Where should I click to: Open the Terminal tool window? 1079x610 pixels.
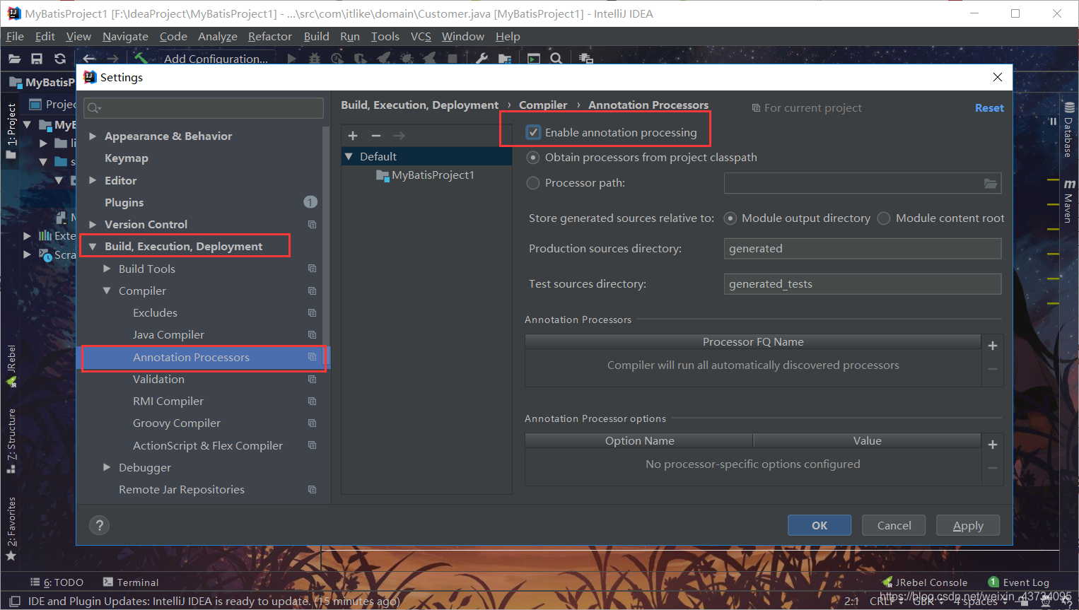[x=131, y=582]
